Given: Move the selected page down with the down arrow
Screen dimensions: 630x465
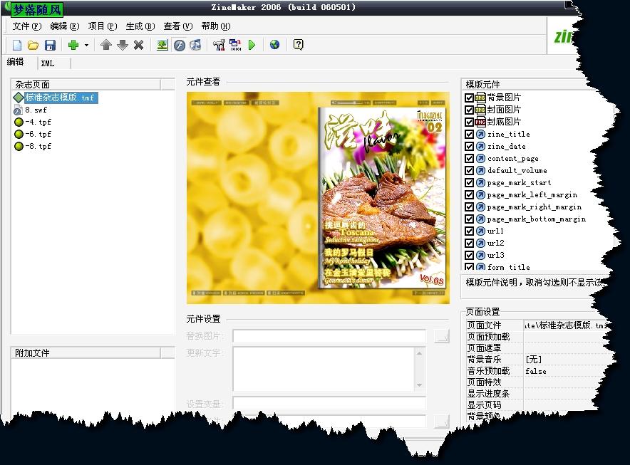Looking at the screenshot, I should [122, 45].
